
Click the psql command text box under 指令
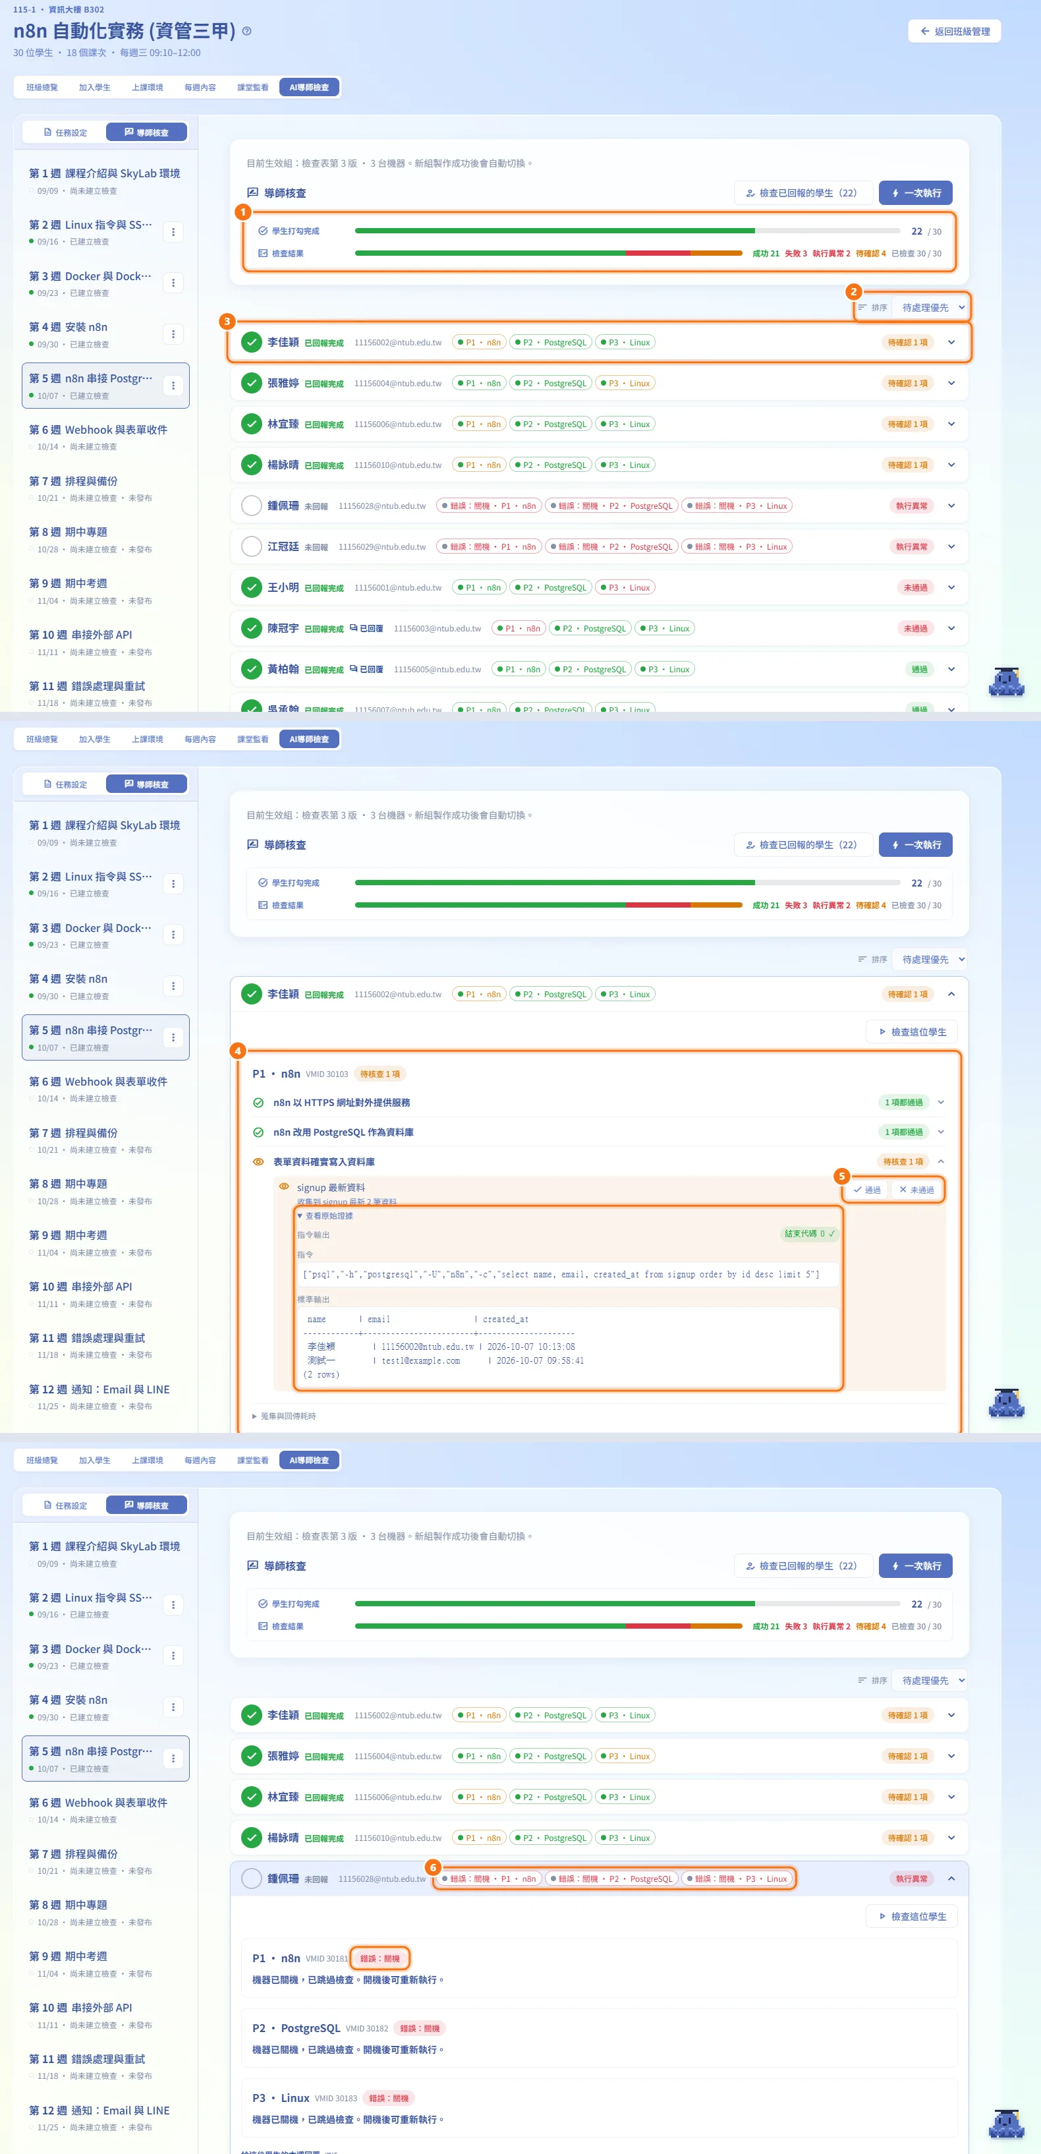(569, 1274)
